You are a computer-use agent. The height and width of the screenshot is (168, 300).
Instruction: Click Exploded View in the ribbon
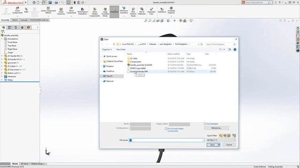pos(151,11)
